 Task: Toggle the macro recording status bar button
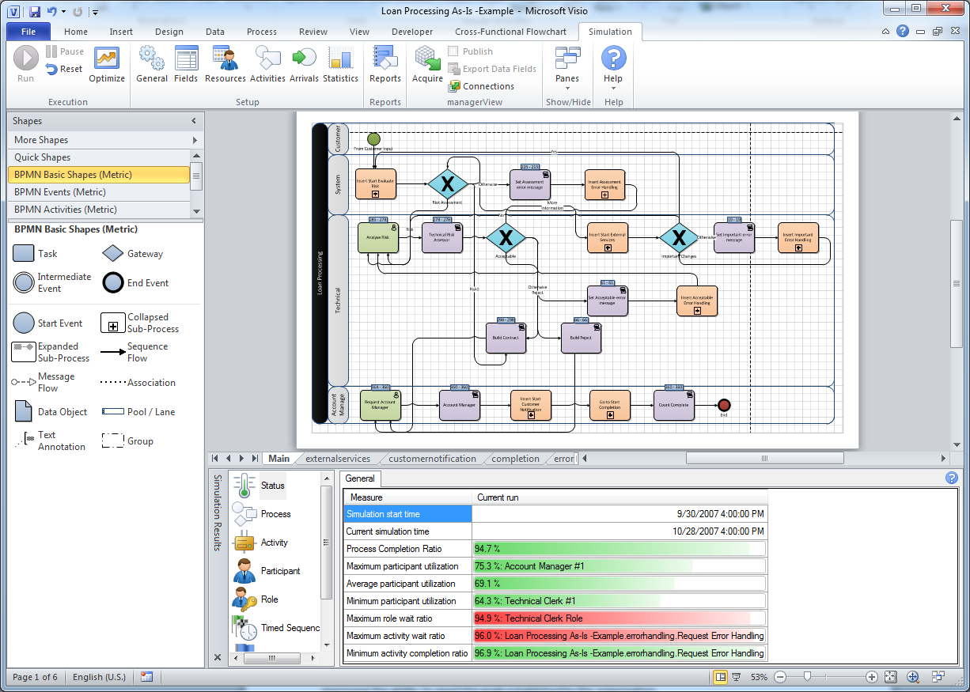point(146,677)
